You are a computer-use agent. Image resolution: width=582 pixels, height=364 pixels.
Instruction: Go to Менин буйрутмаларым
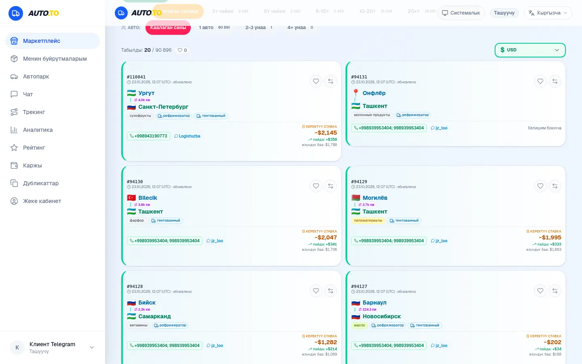[53, 59]
